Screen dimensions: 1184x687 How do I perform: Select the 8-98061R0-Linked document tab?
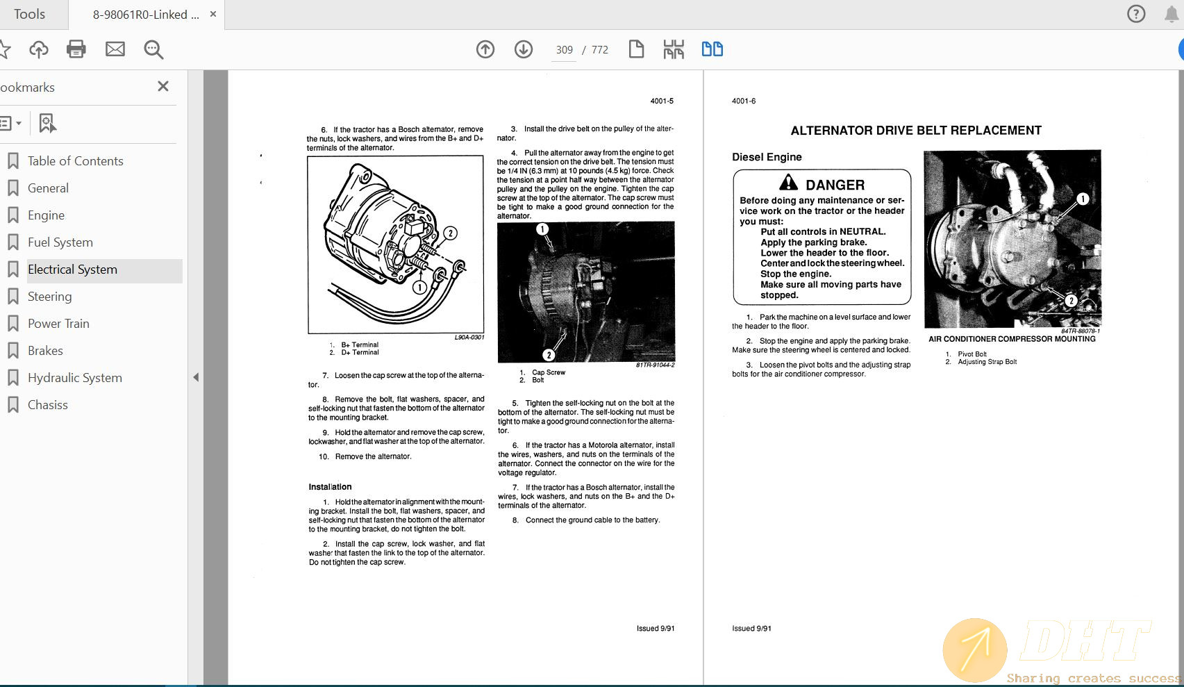[146, 15]
